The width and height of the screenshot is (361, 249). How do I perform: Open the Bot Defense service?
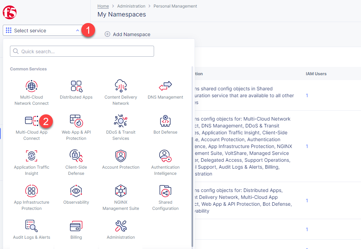[165, 125]
